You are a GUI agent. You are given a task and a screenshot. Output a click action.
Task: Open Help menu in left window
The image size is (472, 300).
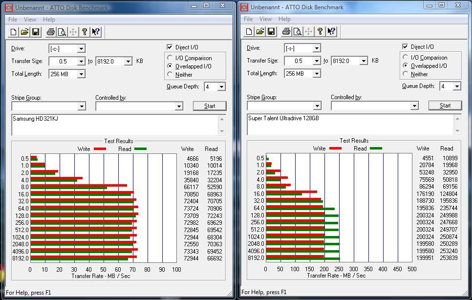[49, 20]
